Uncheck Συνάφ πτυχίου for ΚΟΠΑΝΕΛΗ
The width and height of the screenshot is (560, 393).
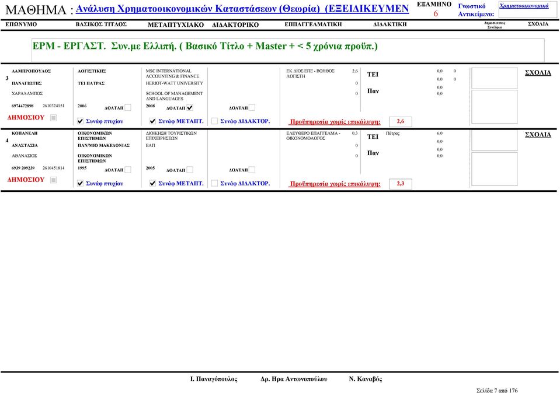pos(81,183)
